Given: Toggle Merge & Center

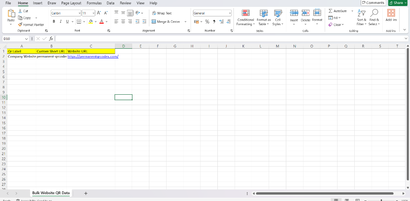Looking at the screenshot, I should [x=166, y=22].
